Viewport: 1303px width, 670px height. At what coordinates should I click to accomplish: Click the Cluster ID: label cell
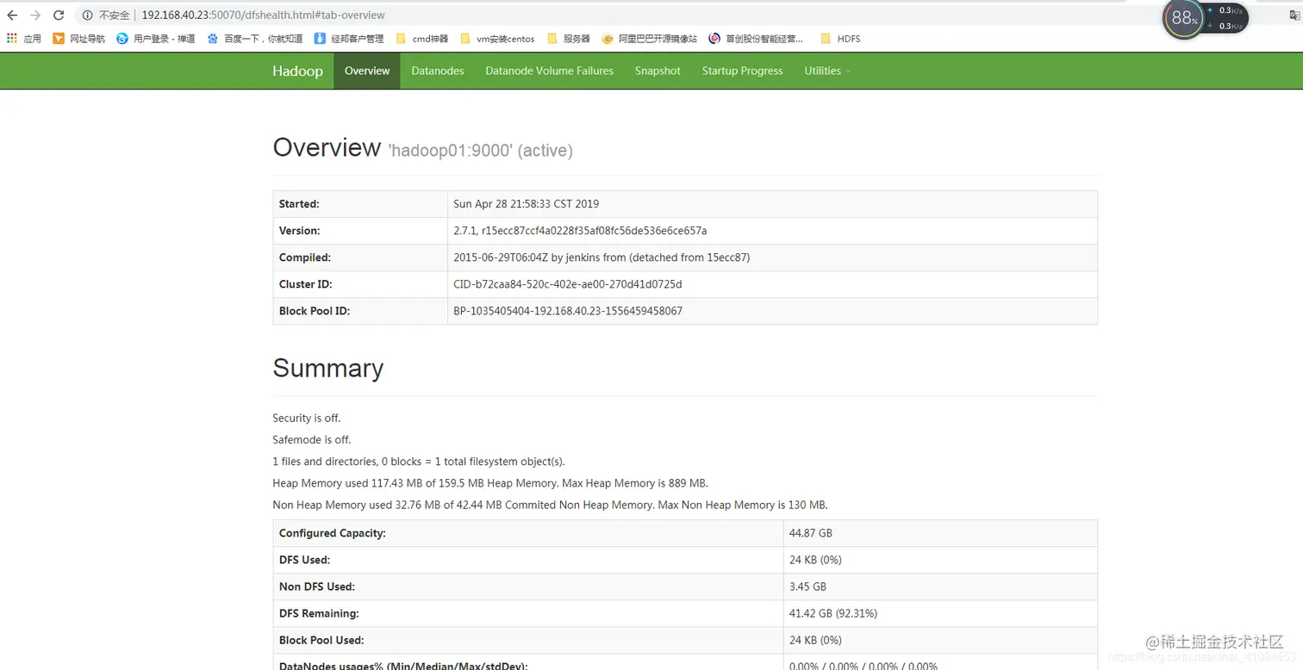click(360, 284)
